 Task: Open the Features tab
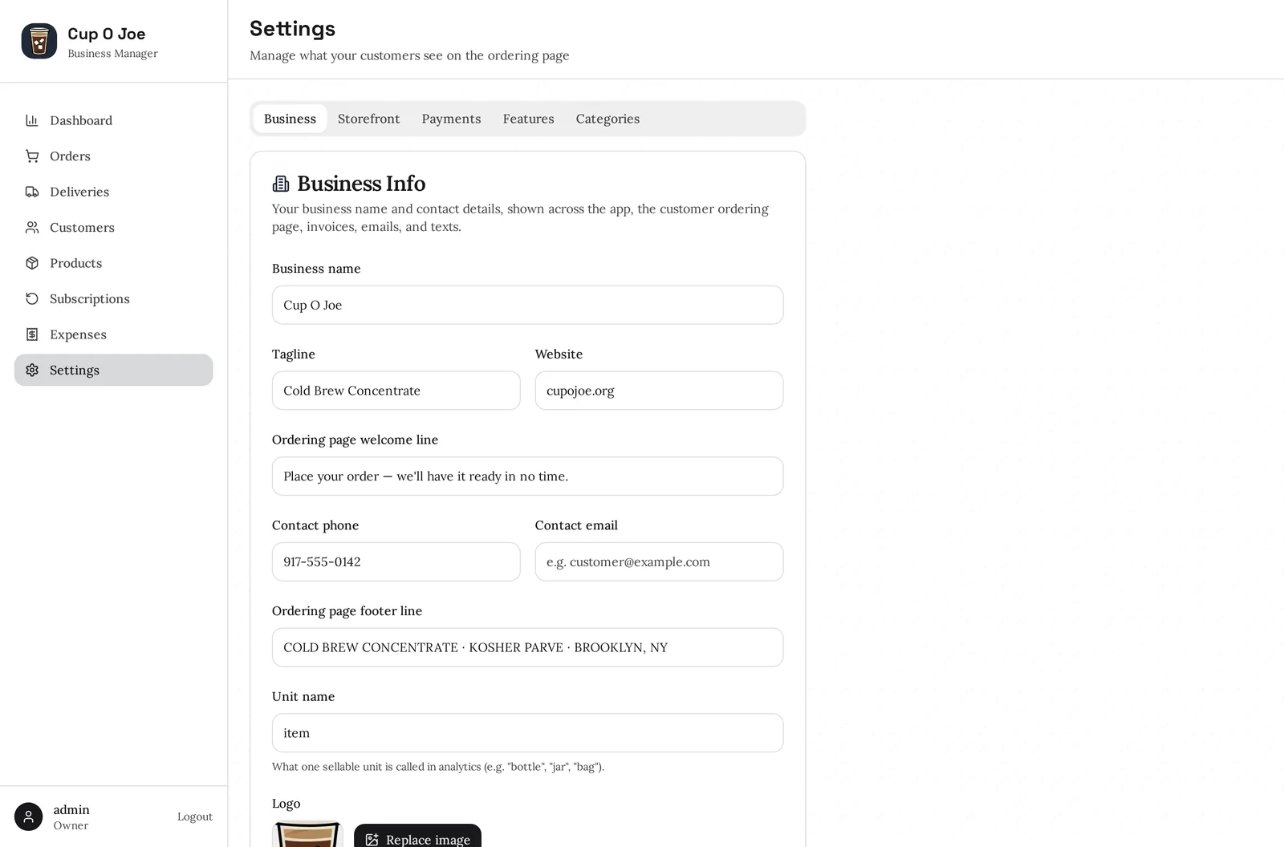pyautogui.click(x=528, y=119)
